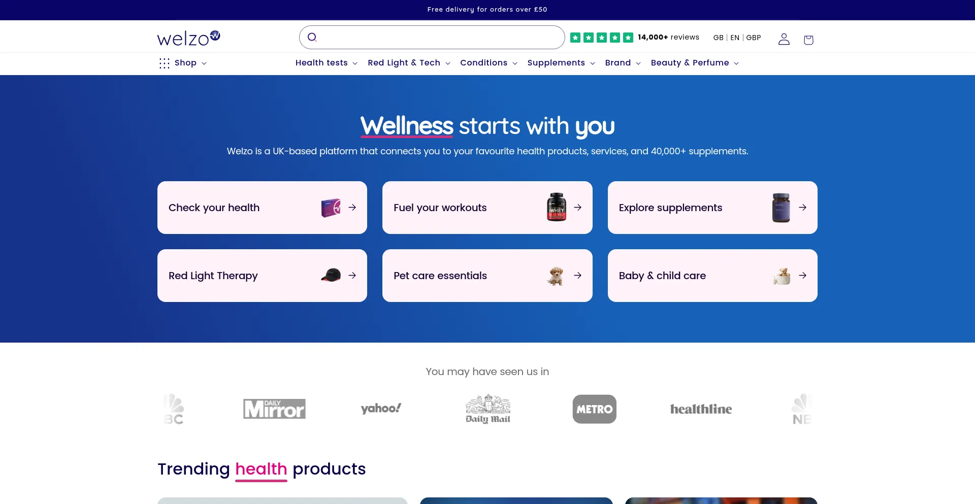
Task: Expand the Supplements dropdown menu
Action: click(561, 63)
